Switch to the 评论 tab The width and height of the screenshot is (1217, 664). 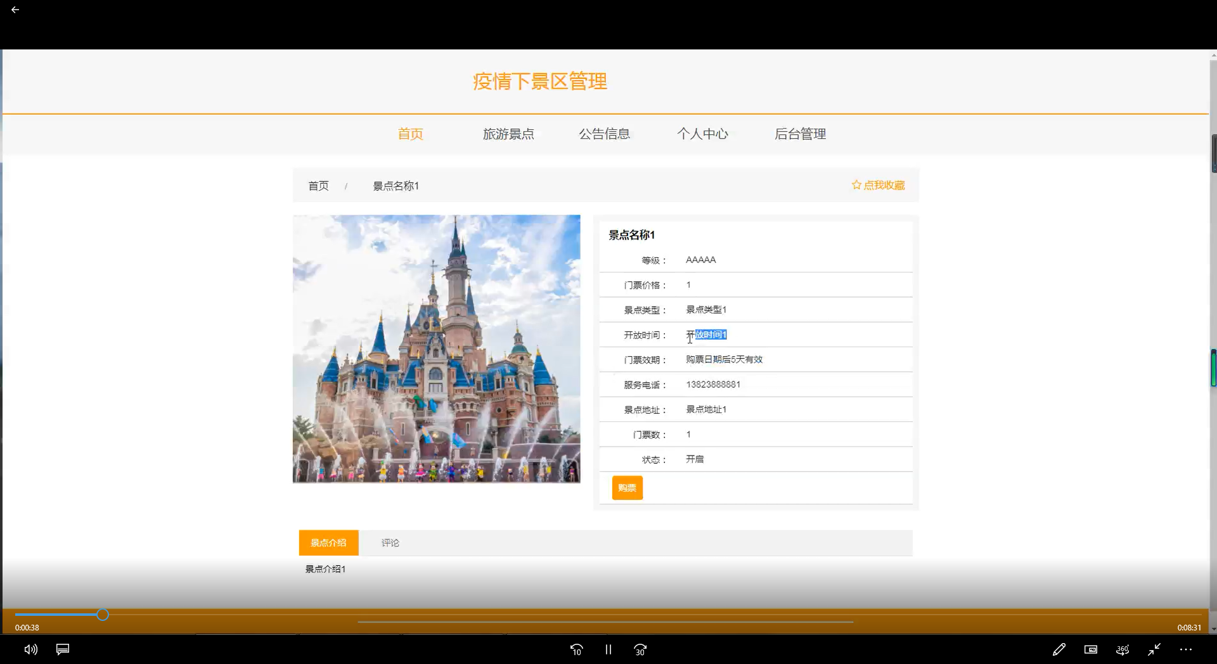[390, 543]
